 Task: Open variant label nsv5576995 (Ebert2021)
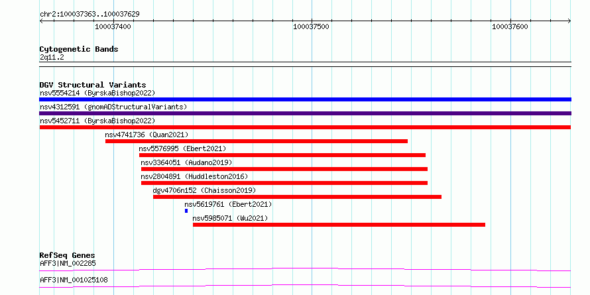click(x=182, y=148)
